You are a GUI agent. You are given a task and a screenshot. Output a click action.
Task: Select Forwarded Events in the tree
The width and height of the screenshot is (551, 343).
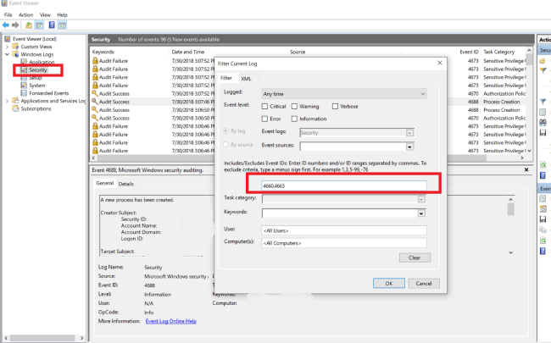coord(49,93)
